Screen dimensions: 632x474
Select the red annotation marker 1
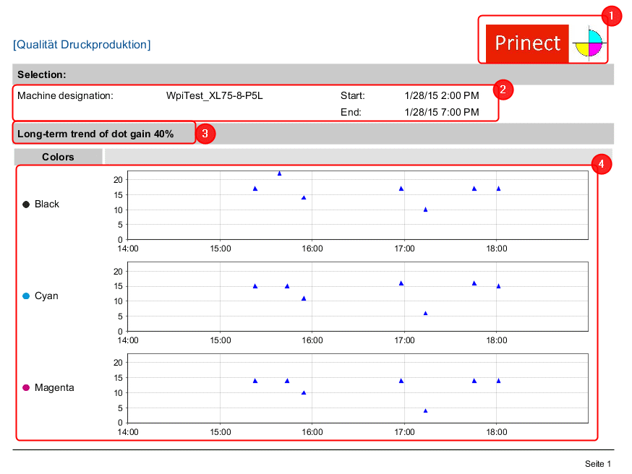point(612,15)
